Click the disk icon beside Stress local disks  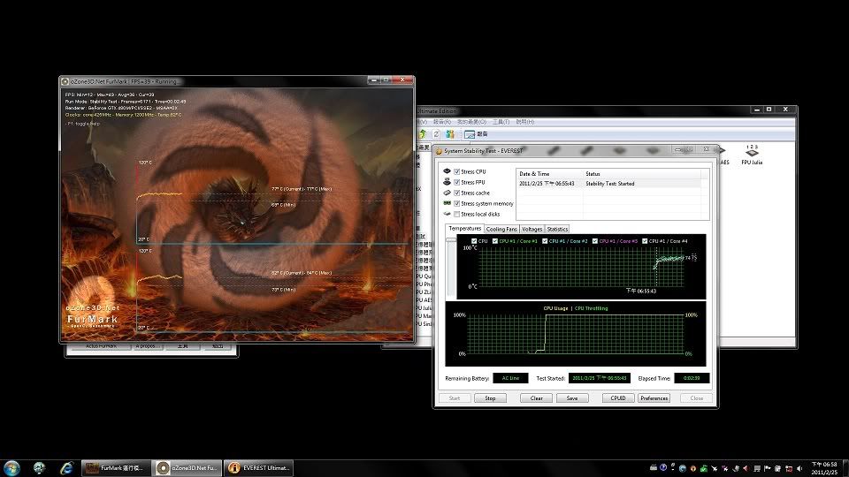[x=447, y=214]
